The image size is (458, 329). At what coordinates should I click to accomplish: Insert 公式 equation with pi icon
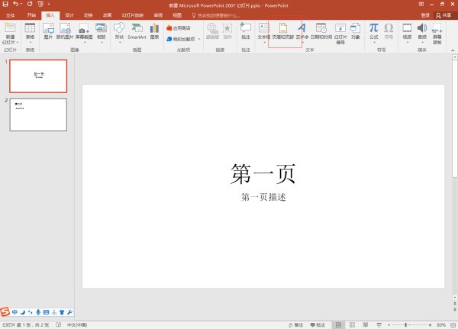(374, 32)
